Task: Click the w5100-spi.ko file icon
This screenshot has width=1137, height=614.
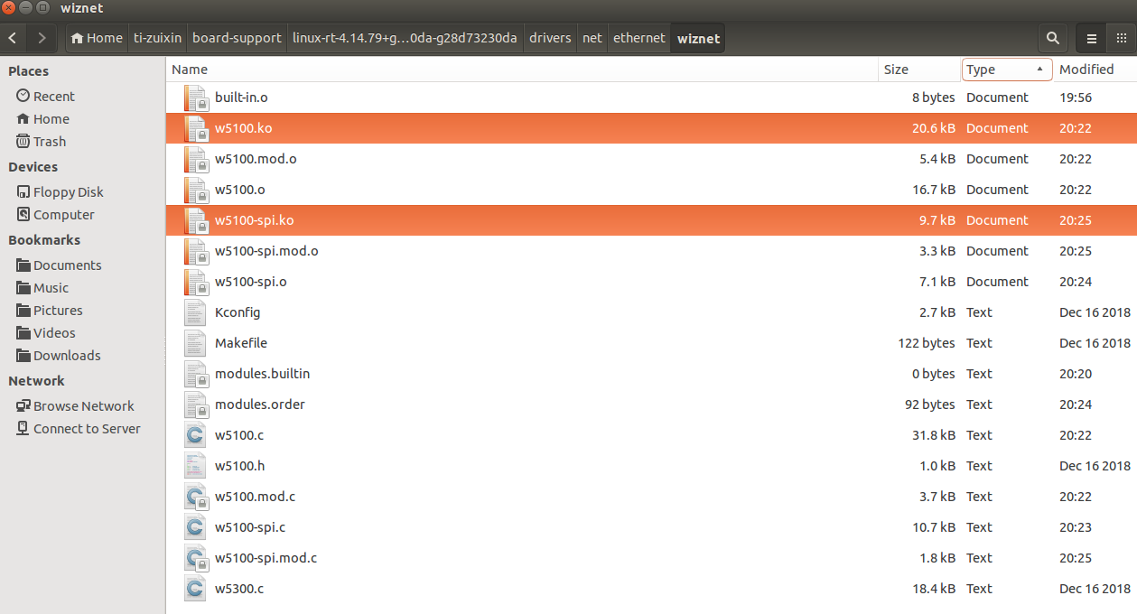Action: pos(195,220)
